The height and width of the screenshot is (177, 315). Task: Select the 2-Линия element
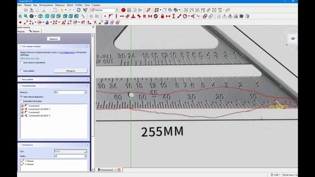(x=29, y=164)
